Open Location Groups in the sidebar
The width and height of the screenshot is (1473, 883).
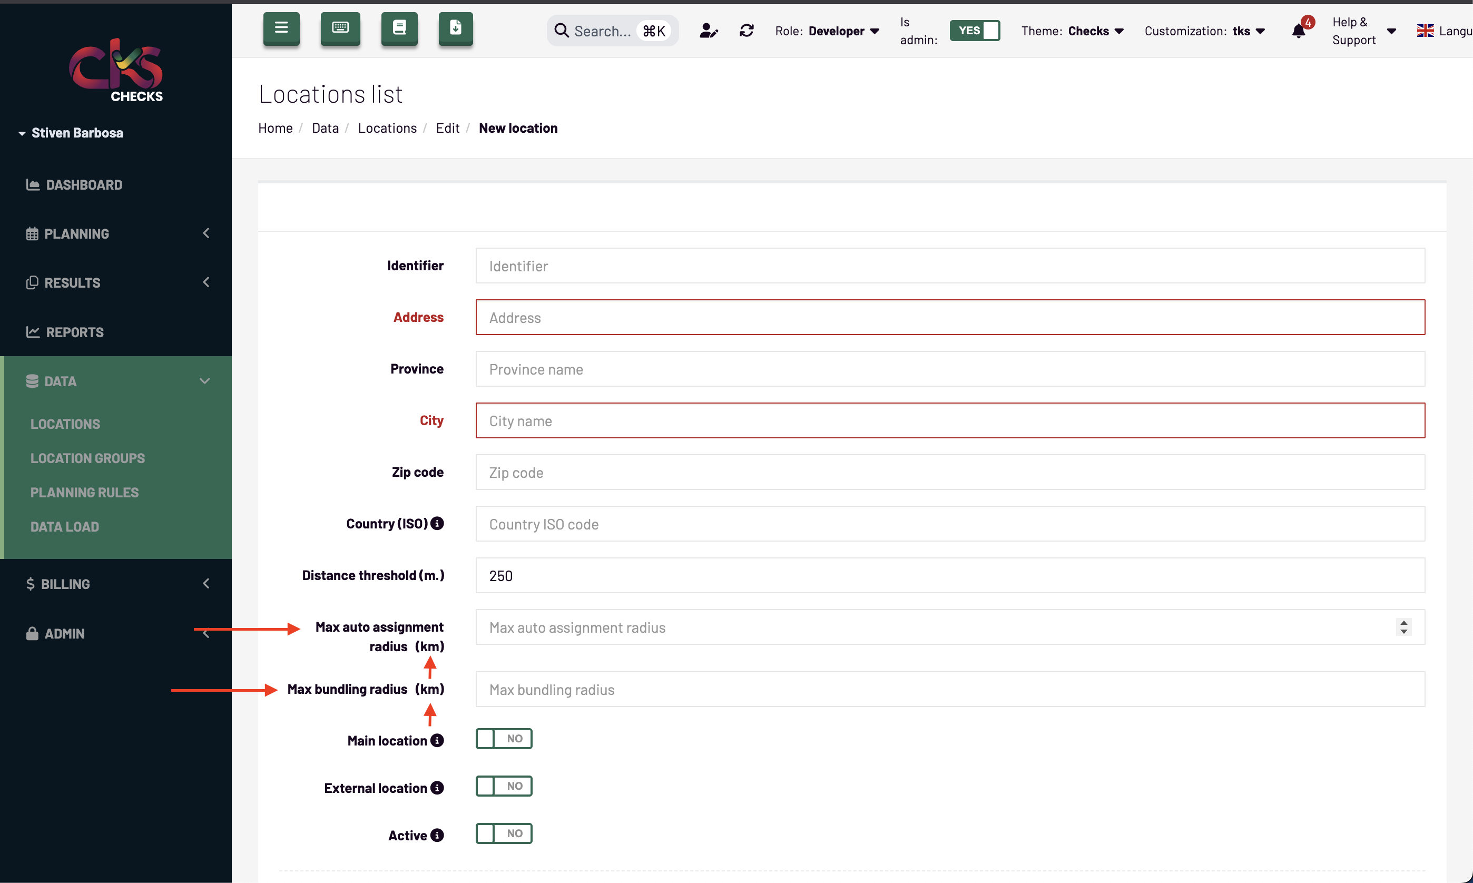point(87,458)
